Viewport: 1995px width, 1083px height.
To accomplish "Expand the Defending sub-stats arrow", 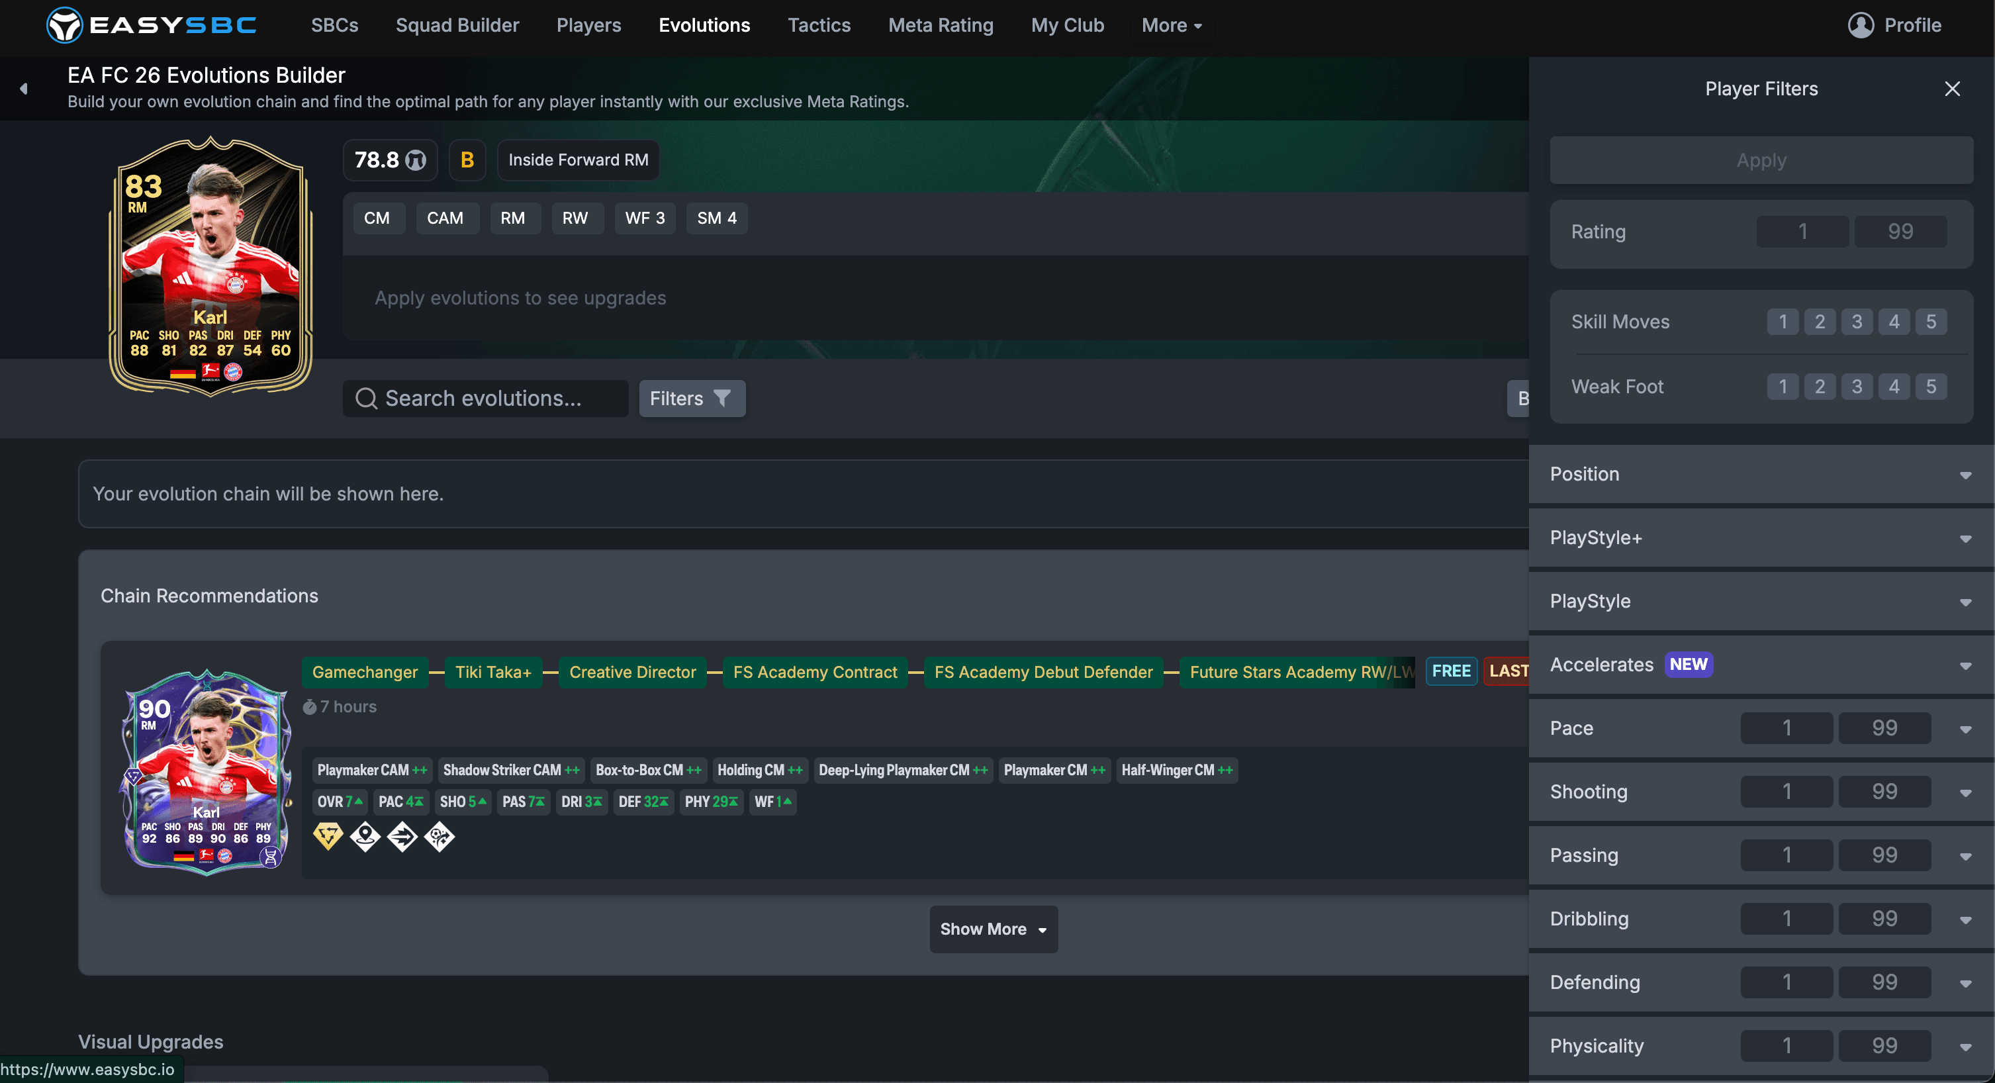I will [1965, 983].
